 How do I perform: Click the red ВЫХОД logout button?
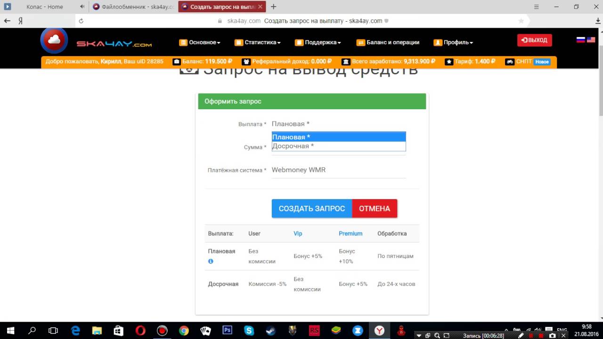click(x=534, y=40)
